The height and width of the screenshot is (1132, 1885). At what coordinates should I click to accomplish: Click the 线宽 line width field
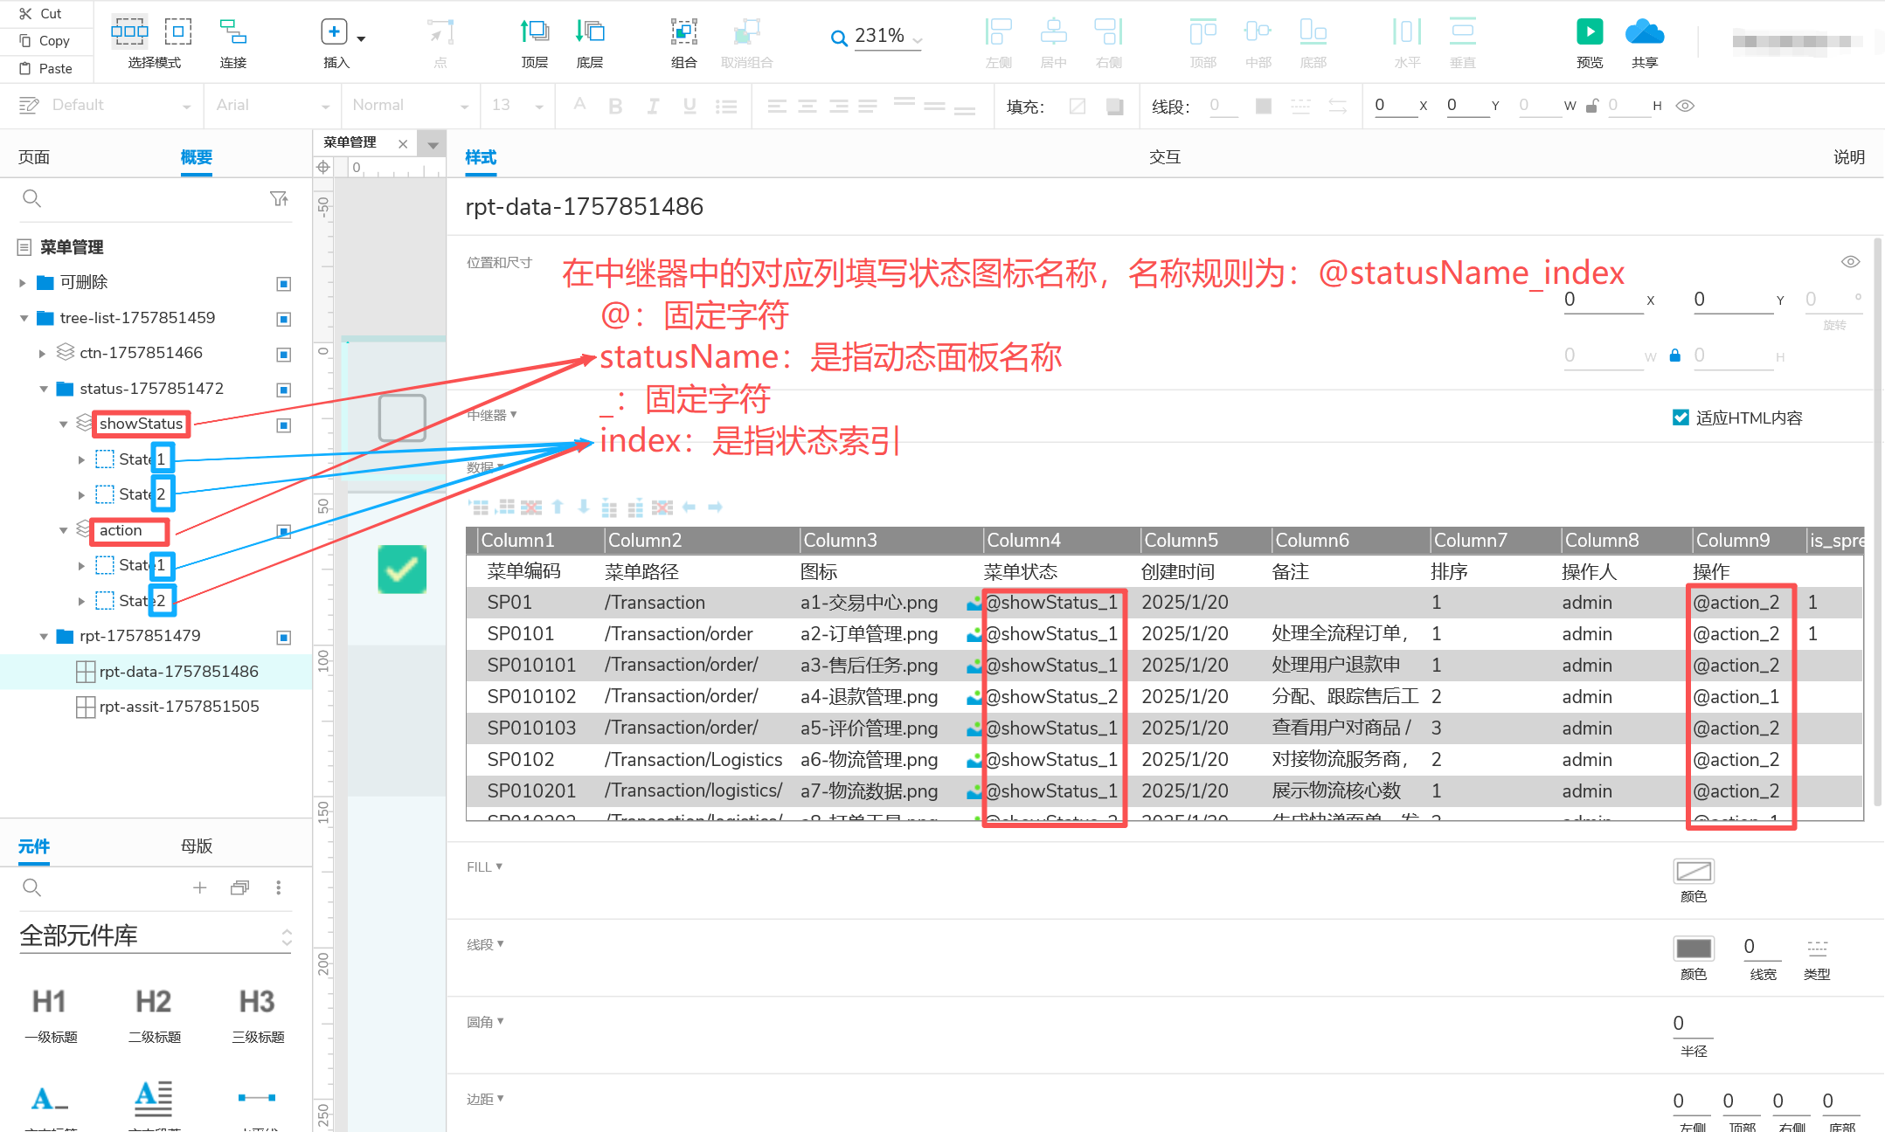[x=1762, y=947]
